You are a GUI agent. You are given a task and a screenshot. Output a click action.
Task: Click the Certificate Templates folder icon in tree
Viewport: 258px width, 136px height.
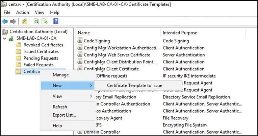click(x=18, y=72)
